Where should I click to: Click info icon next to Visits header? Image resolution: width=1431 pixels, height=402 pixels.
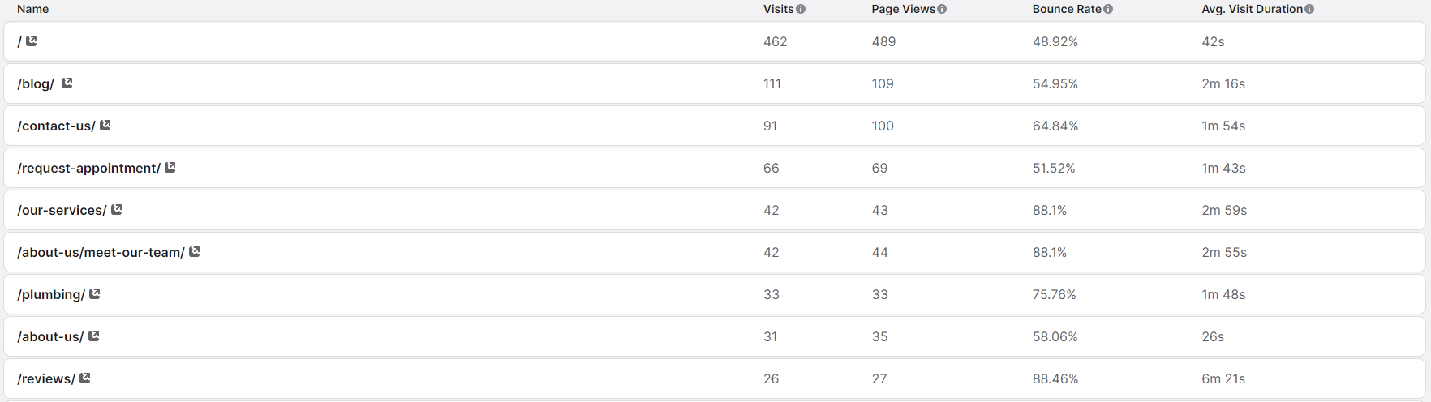pos(801,9)
